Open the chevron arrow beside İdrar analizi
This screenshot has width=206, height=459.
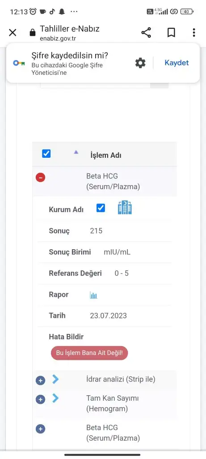point(55,379)
